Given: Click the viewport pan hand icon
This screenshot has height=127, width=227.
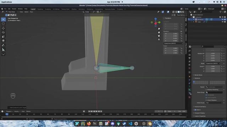Looking at the screenshot, I should point(159,32).
